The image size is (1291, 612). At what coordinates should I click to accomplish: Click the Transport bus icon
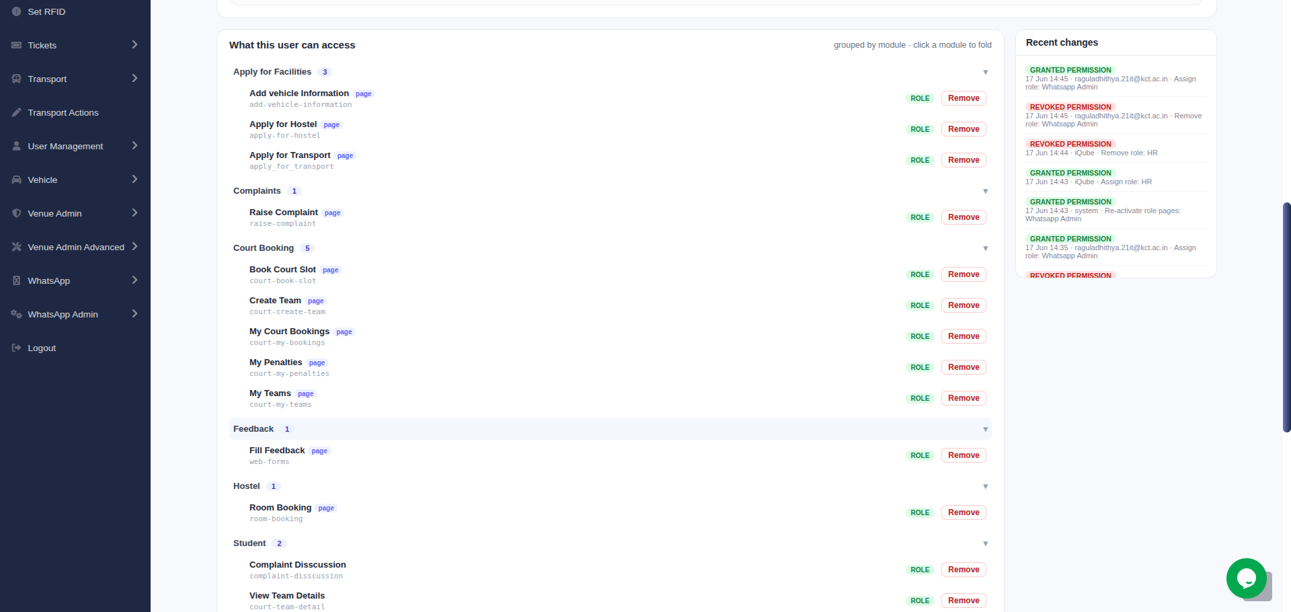tap(16, 79)
